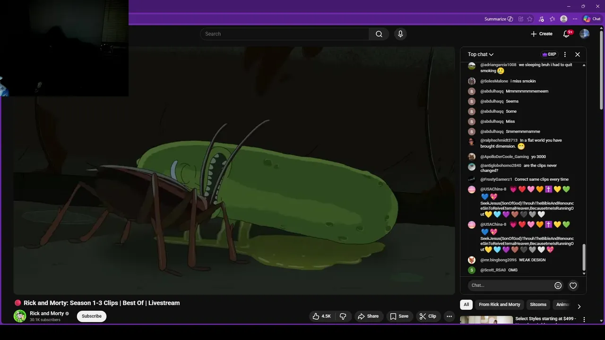Open YouTube notifications bell
The image size is (605, 340).
(567, 34)
